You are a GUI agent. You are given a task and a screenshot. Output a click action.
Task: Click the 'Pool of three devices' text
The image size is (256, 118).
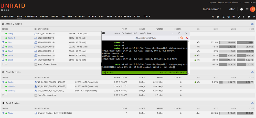click(x=47, y=95)
